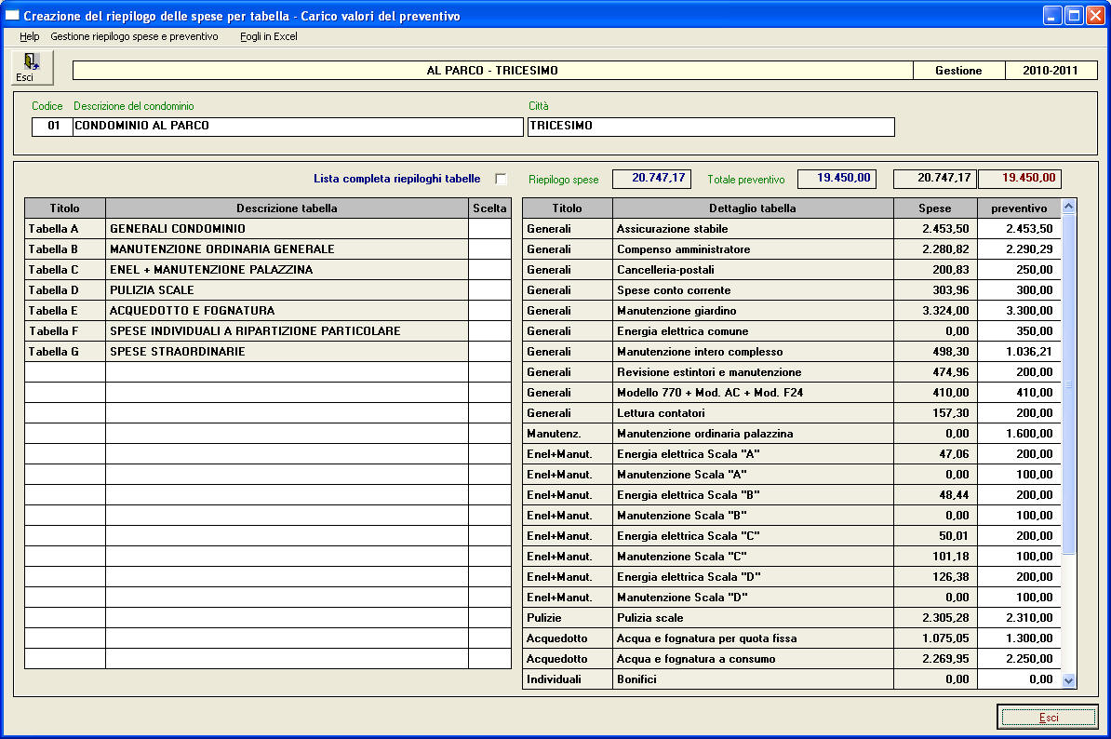Open Gestione riepilogo spese e preventivo menu
Viewport: 1111px width, 739px height.
point(134,36)
